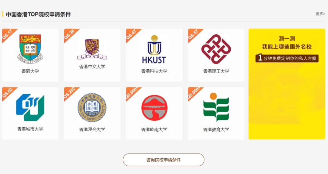Click the 香港理工大学 red knot logo
The height and width of the screenshot is (174, 328).
point(216,49)
